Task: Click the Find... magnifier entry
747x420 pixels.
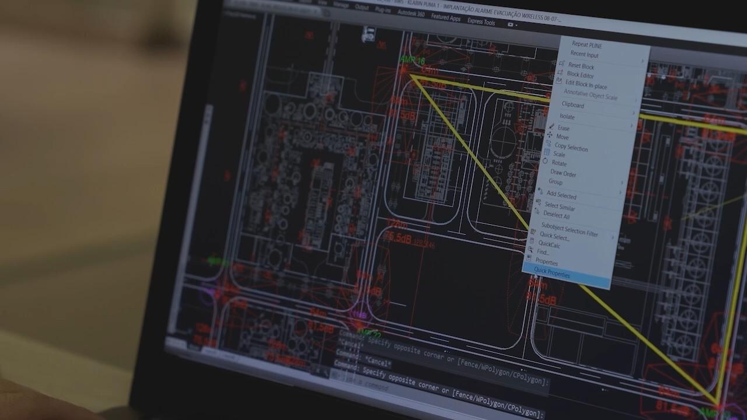Action: [x=542, y=252]
